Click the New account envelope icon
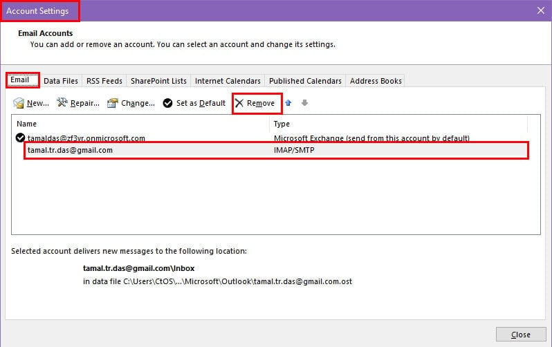 [x=18, y=103]
